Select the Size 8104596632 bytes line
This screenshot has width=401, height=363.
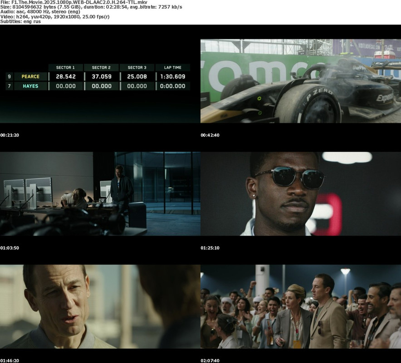point(91,7)
